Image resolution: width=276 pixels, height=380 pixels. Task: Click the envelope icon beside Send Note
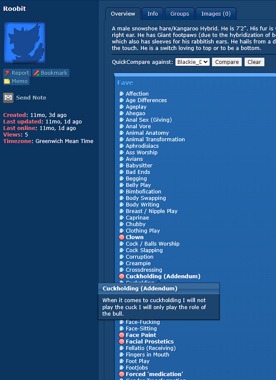(8, 98)
